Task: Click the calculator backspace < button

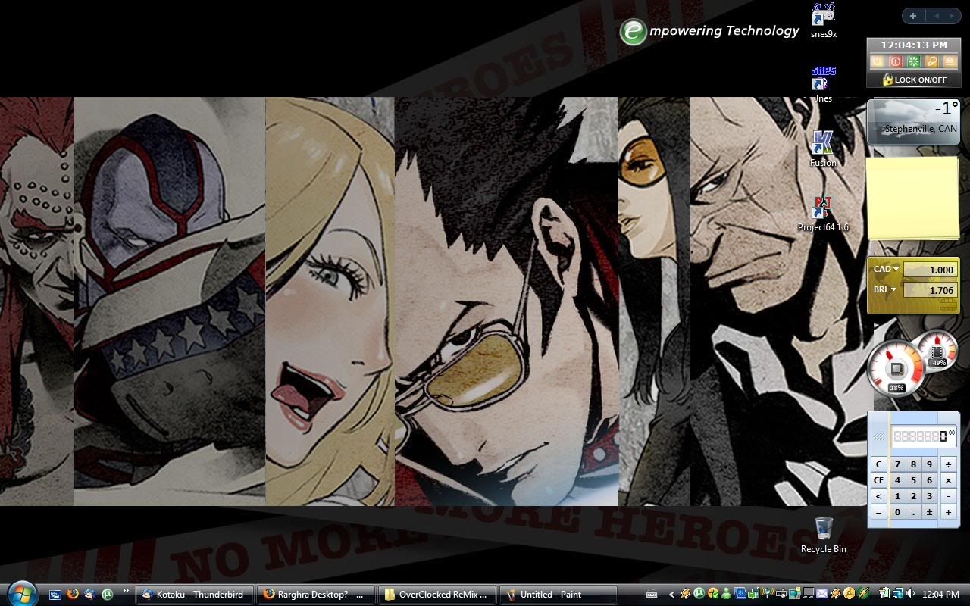Action: coord(879,496)
